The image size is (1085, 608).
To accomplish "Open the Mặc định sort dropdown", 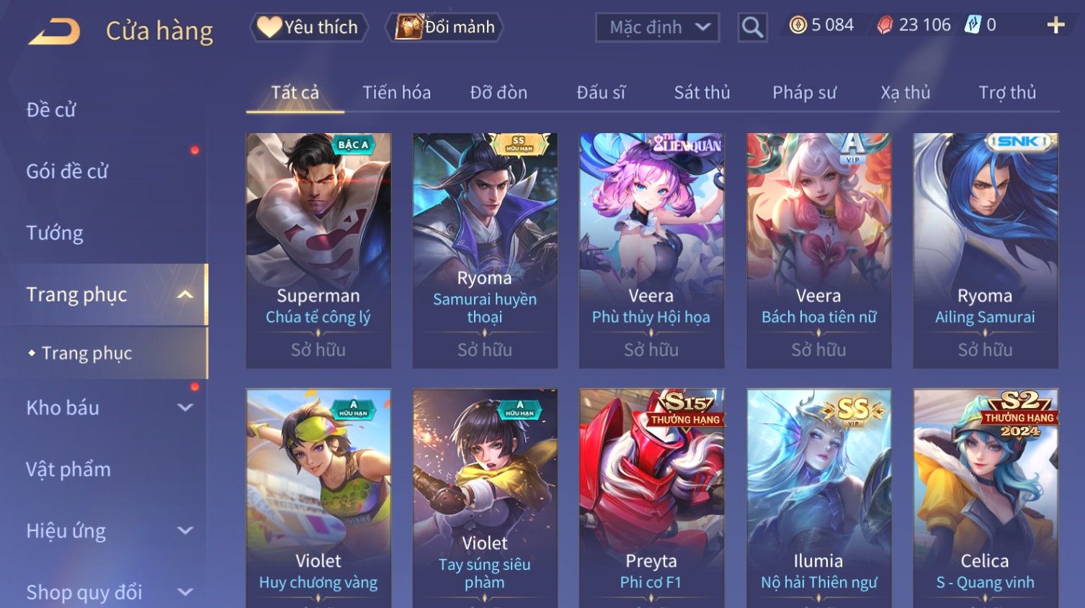I will [657, 27].
